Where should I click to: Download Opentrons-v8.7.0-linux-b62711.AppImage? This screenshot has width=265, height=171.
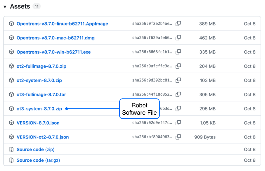coord(62,24)
